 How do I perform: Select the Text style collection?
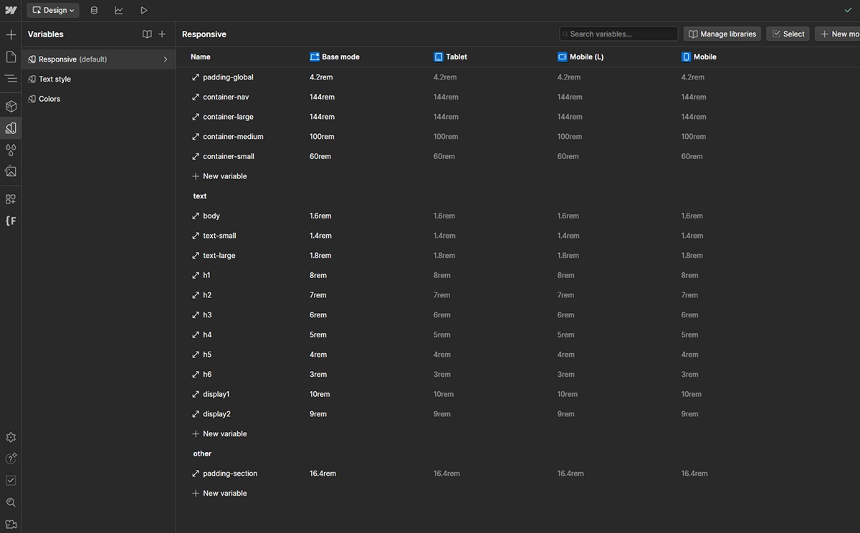click(x=54, y=80)
